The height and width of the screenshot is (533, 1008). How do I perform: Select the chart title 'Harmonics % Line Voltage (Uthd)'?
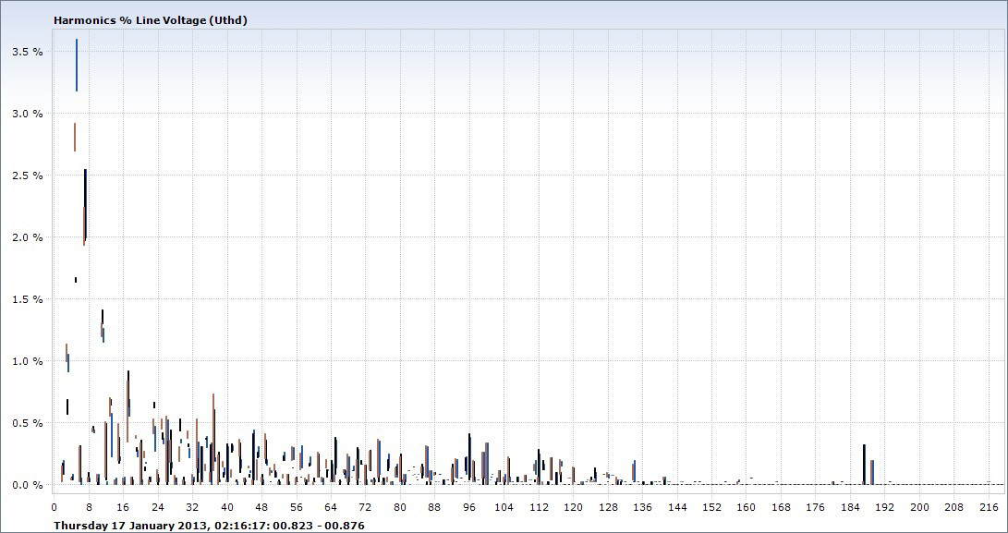151,20
